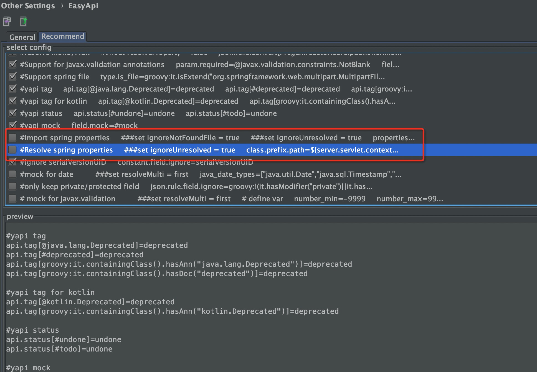Enable the Resolve spring properties checkbox
Viewport: 537px width, 372px height.
point(12,150)
